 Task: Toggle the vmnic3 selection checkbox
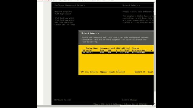point(83,52)
